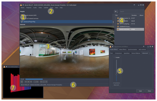Open the Compressor audio sub-tab
Image resolution: width=157 pixels, height=101 pixels.
coord(118,53)
